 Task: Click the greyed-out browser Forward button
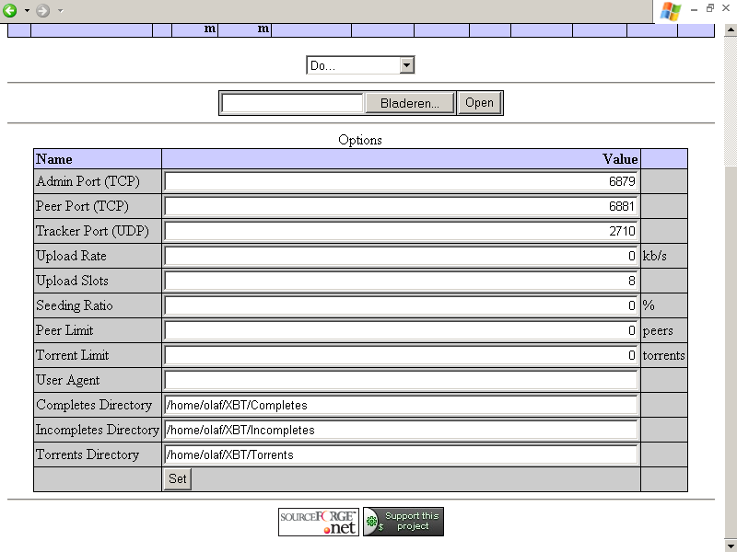point(42,10)
